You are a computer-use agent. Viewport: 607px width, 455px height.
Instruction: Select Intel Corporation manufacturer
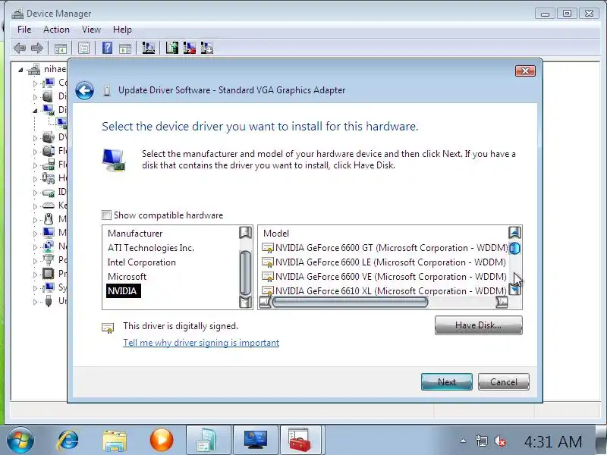coord(142,262)
